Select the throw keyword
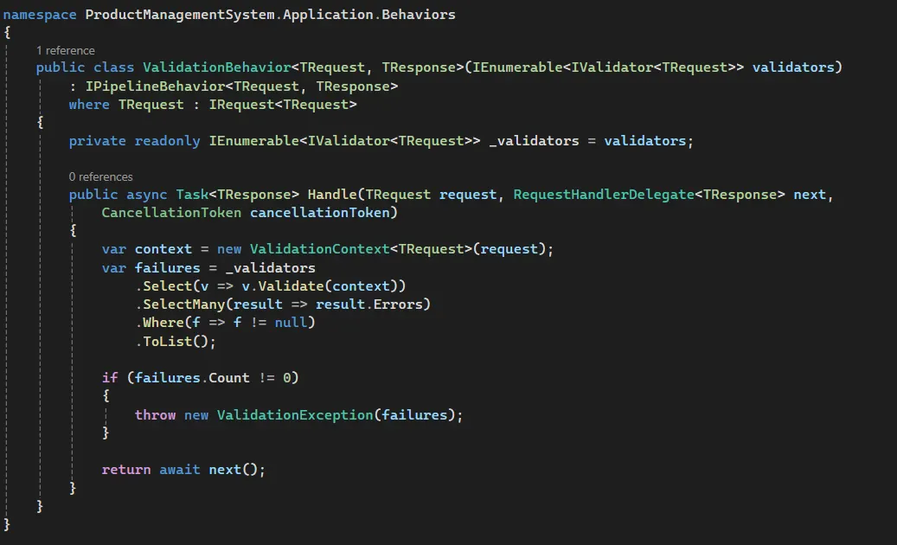The width and height of the screenshot is (897, 545). (x=155, y=414)
